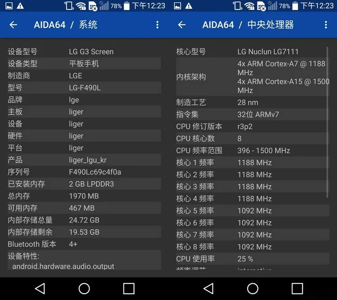Select the "LGE" manufacturer value
Image resolution: width=337 pixels, height=300 pixels.
coord(75,76)
